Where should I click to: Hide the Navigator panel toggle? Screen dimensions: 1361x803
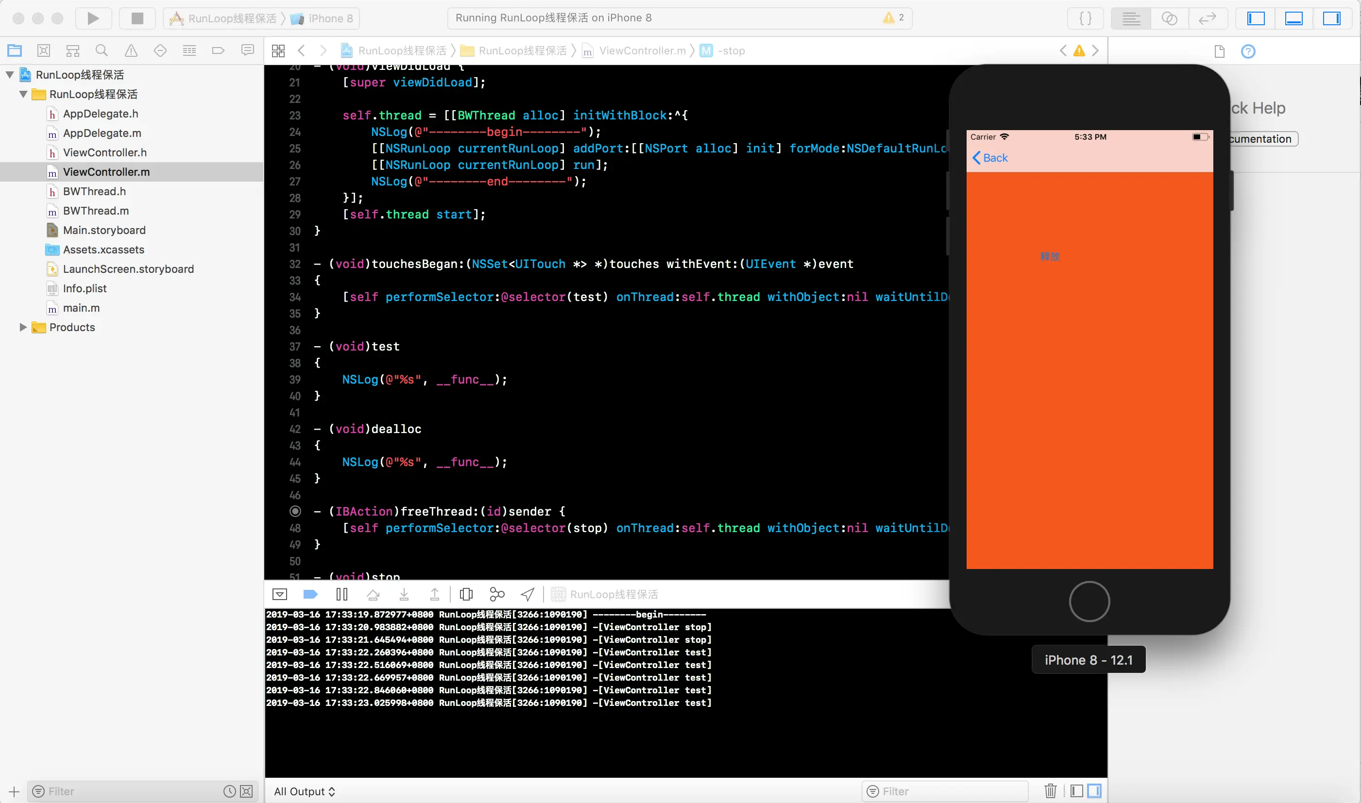1256,18
